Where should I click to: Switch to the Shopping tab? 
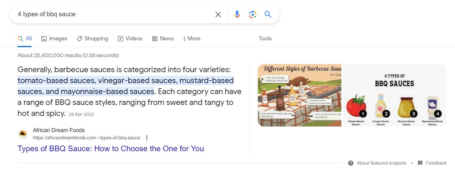tap(92, 38)
